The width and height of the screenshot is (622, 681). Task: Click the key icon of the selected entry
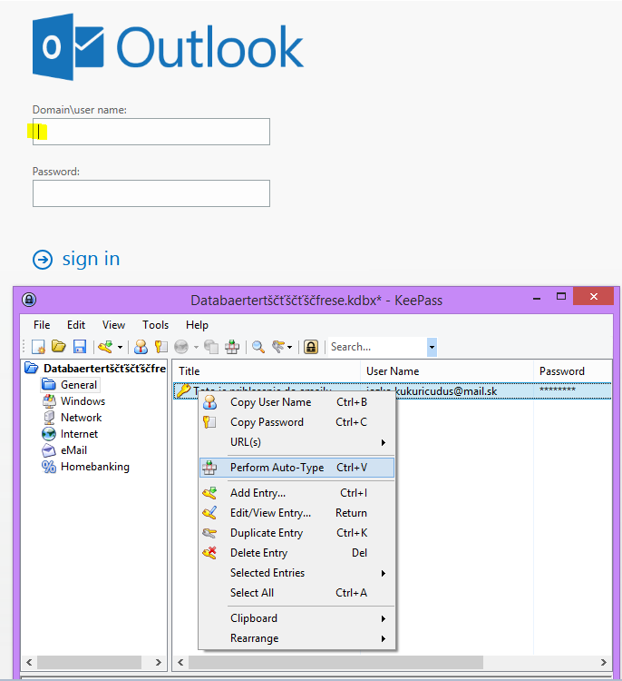tap(183, 390)
